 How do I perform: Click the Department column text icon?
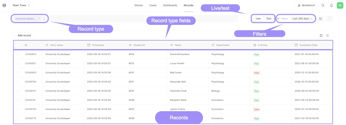coord(213,45)
